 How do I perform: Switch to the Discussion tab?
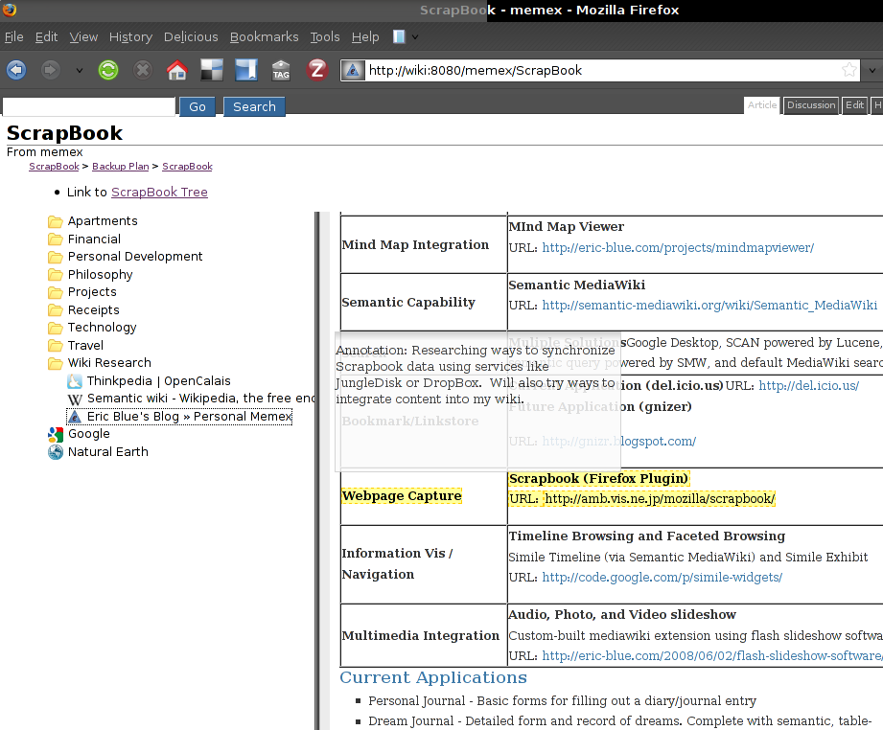(x=811, y=105)
